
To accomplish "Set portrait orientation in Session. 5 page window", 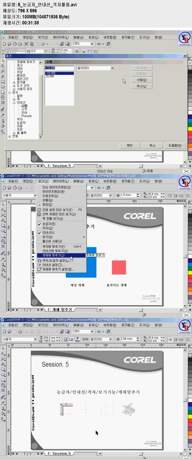I will click(x=66, y=339).
